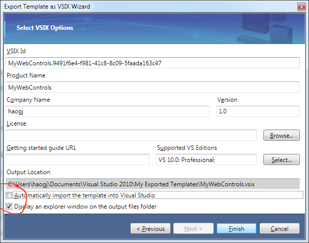
Task: Cancel the Export Template wizard
Action: coord(280,228)
